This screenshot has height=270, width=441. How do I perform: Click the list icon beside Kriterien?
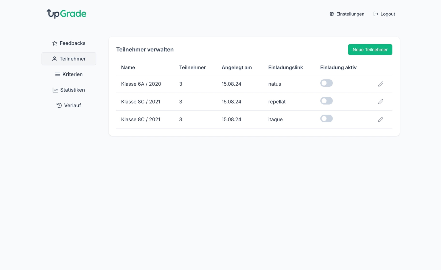(x=57, y=74)
